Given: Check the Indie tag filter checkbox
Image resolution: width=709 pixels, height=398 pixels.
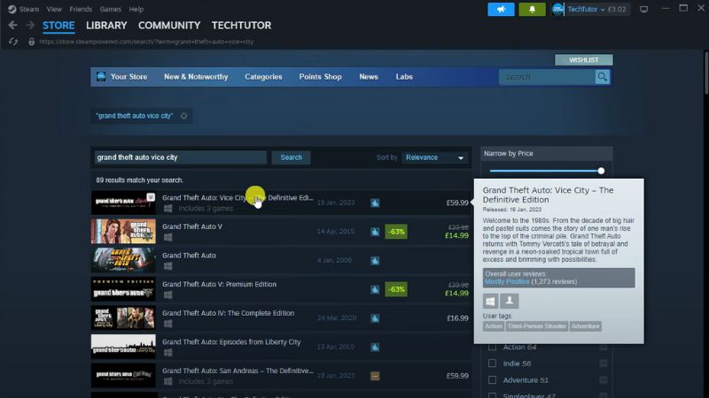Looking at the screenshot, I should pos(493,364).
